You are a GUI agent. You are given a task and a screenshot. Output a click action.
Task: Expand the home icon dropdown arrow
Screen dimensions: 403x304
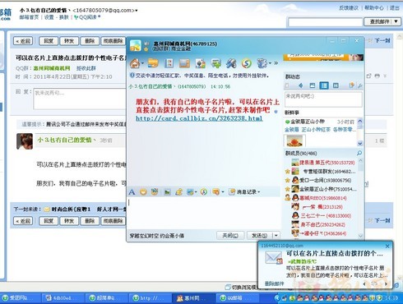coord(142,63)
